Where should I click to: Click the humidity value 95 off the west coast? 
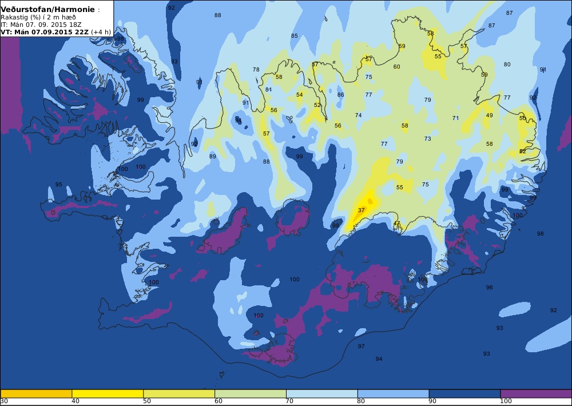click(x=59, y=185)
